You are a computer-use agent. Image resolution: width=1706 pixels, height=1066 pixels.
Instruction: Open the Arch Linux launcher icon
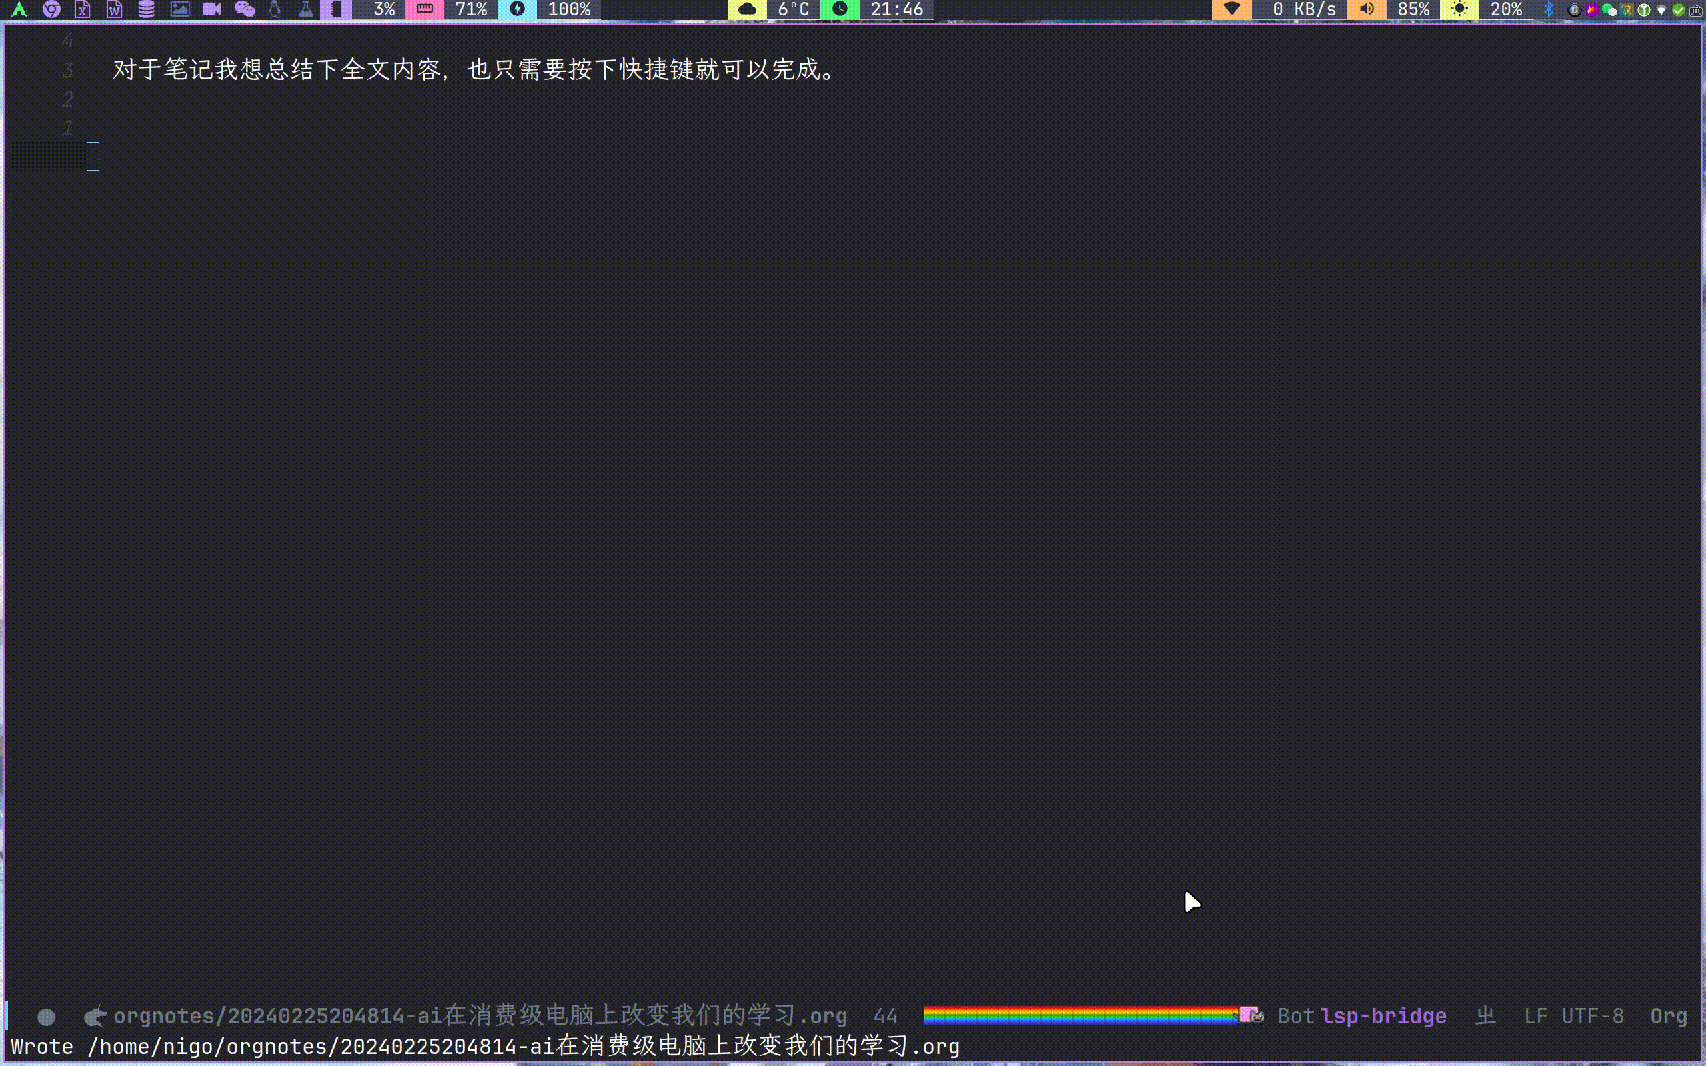19,9
